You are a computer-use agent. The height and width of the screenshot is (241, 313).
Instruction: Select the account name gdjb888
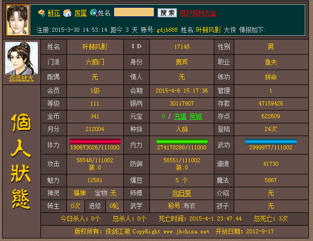click(167, 30)
